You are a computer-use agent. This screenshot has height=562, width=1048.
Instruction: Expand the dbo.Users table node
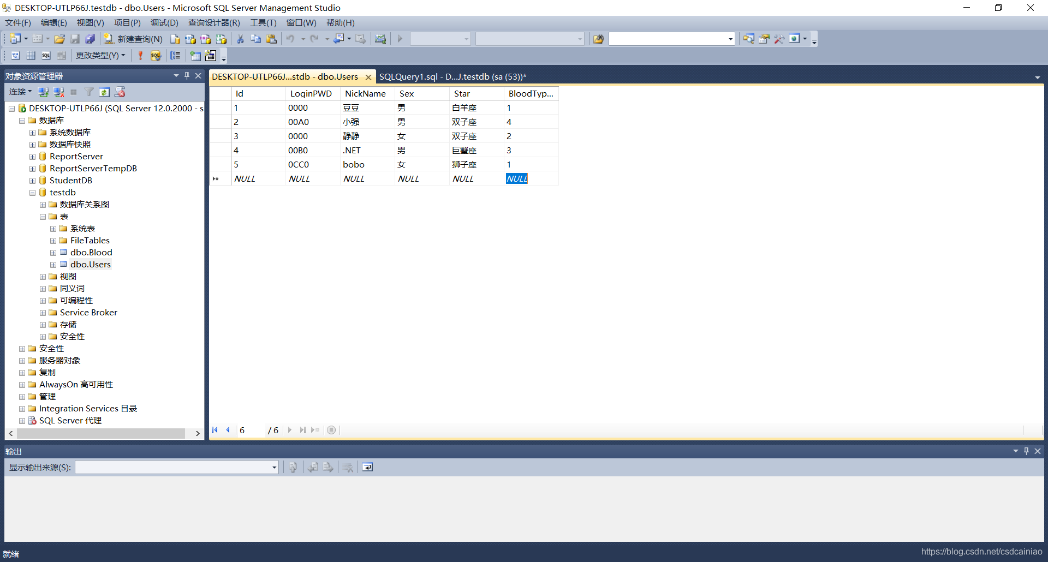point(53,265)
